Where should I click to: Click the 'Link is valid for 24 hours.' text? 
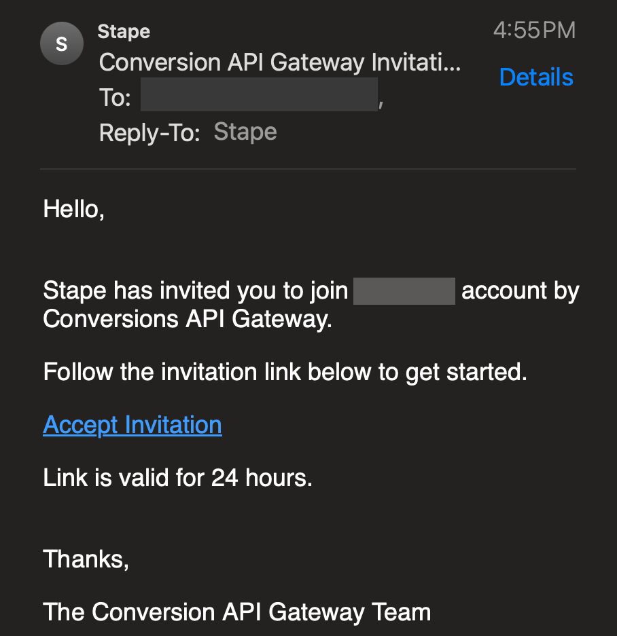pyautogui.click(x=177, y=477)
